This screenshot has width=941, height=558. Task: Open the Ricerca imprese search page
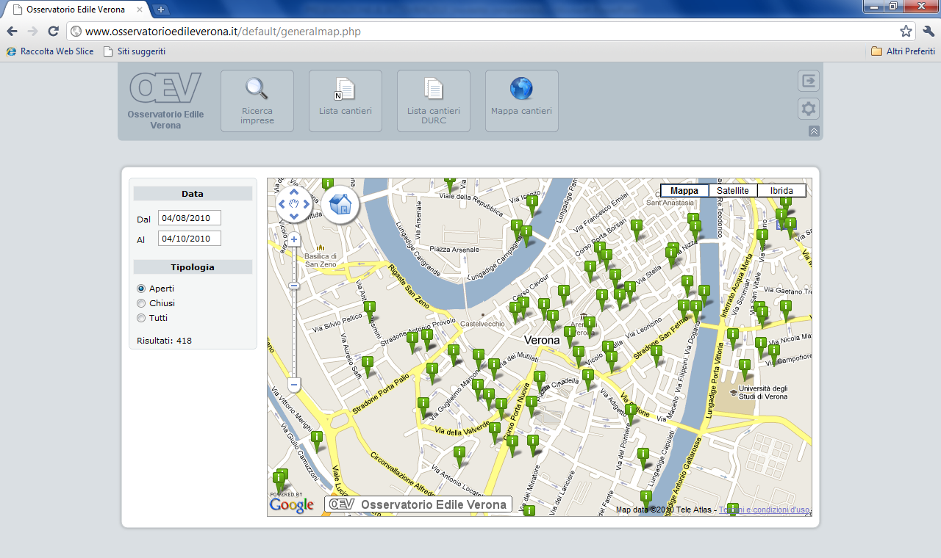(x=257, y=101)
